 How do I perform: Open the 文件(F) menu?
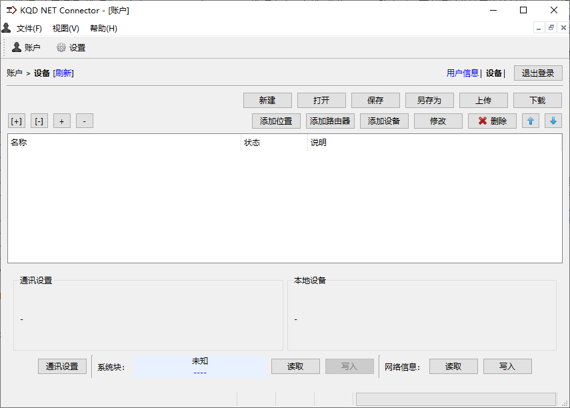point(29,29)
